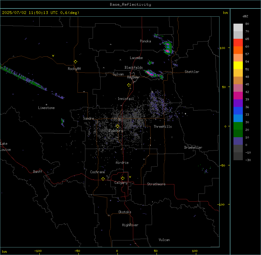Select the orange 57-60 dBZ legend swatch
Screen dimensions: 261x255
point(238,50)
